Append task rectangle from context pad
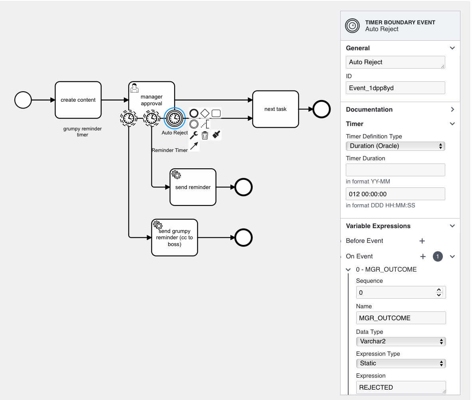This screenshot has width=472, height=400. pos(216,113)
